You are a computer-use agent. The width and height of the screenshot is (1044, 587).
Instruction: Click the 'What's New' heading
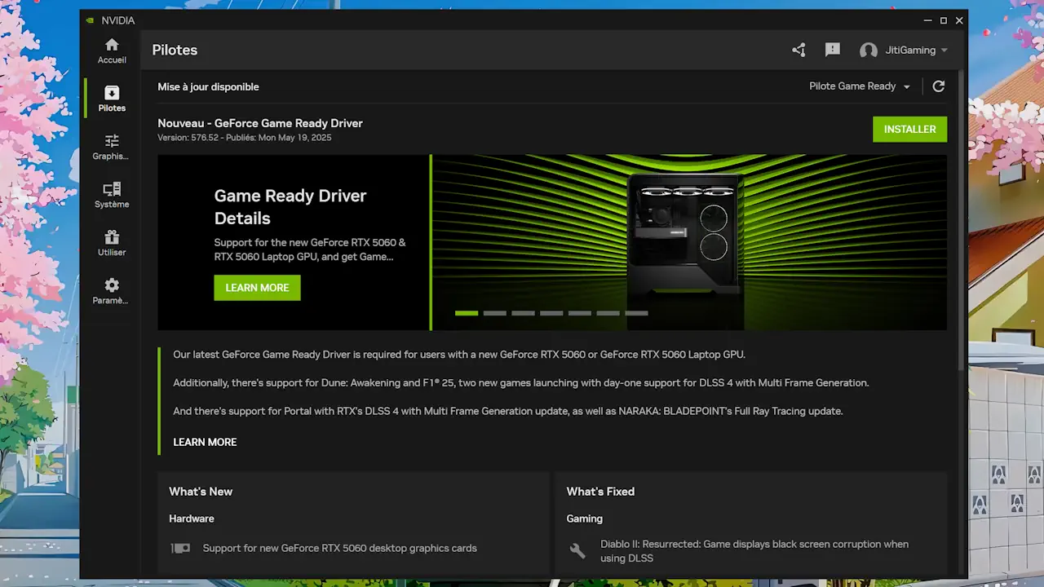pos(201,492)
